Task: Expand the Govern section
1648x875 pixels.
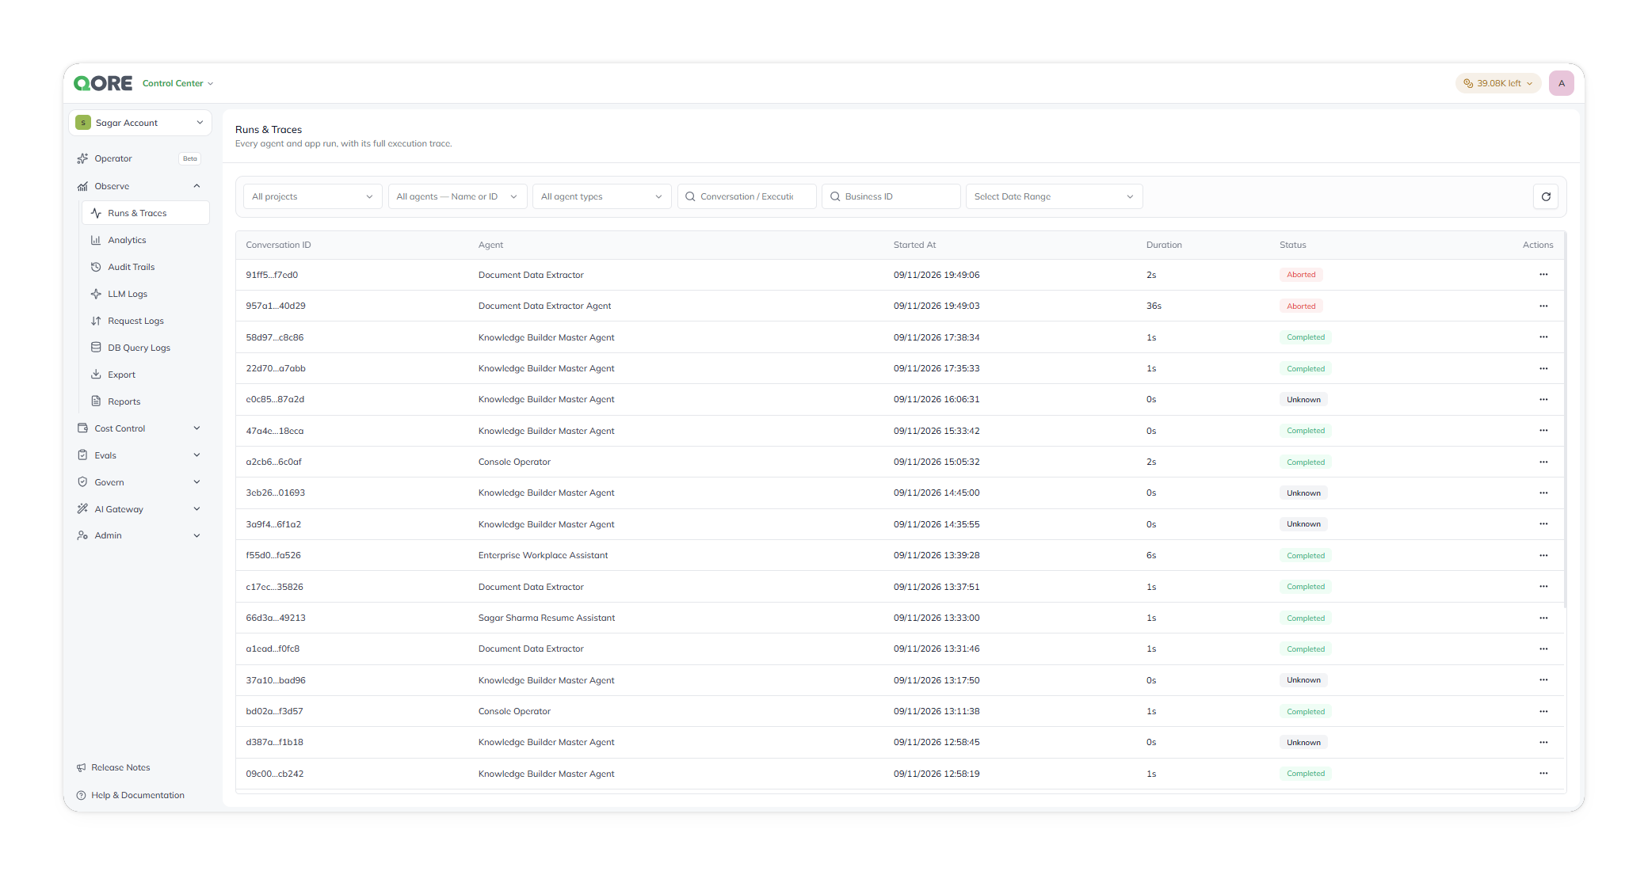Action: coord(196,482)
